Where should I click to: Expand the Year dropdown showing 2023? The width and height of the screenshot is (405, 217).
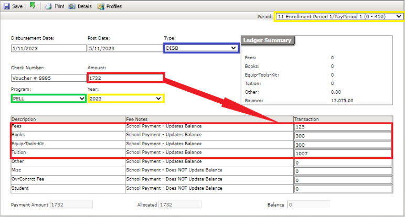tap(125, 99)
